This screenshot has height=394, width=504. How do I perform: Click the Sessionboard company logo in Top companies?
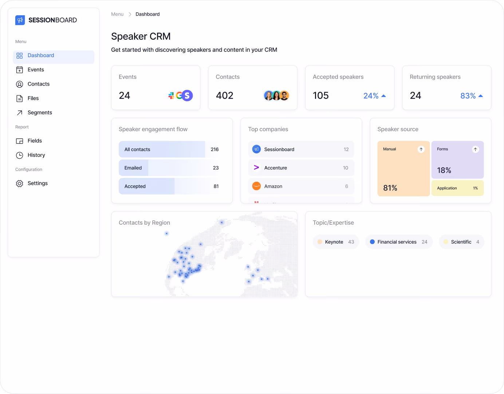pyautogui.click(x=256, y=149)
